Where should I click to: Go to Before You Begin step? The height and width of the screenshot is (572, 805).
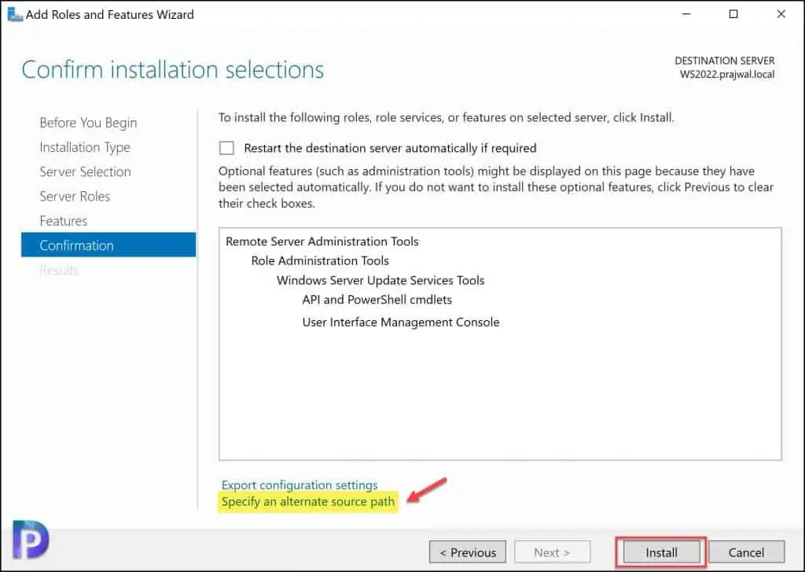tap(88, 123)
